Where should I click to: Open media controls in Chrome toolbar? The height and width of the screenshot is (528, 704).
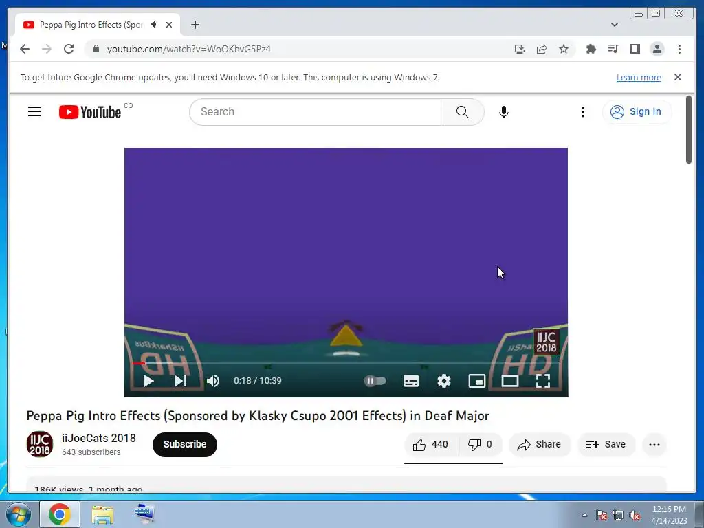613,49
